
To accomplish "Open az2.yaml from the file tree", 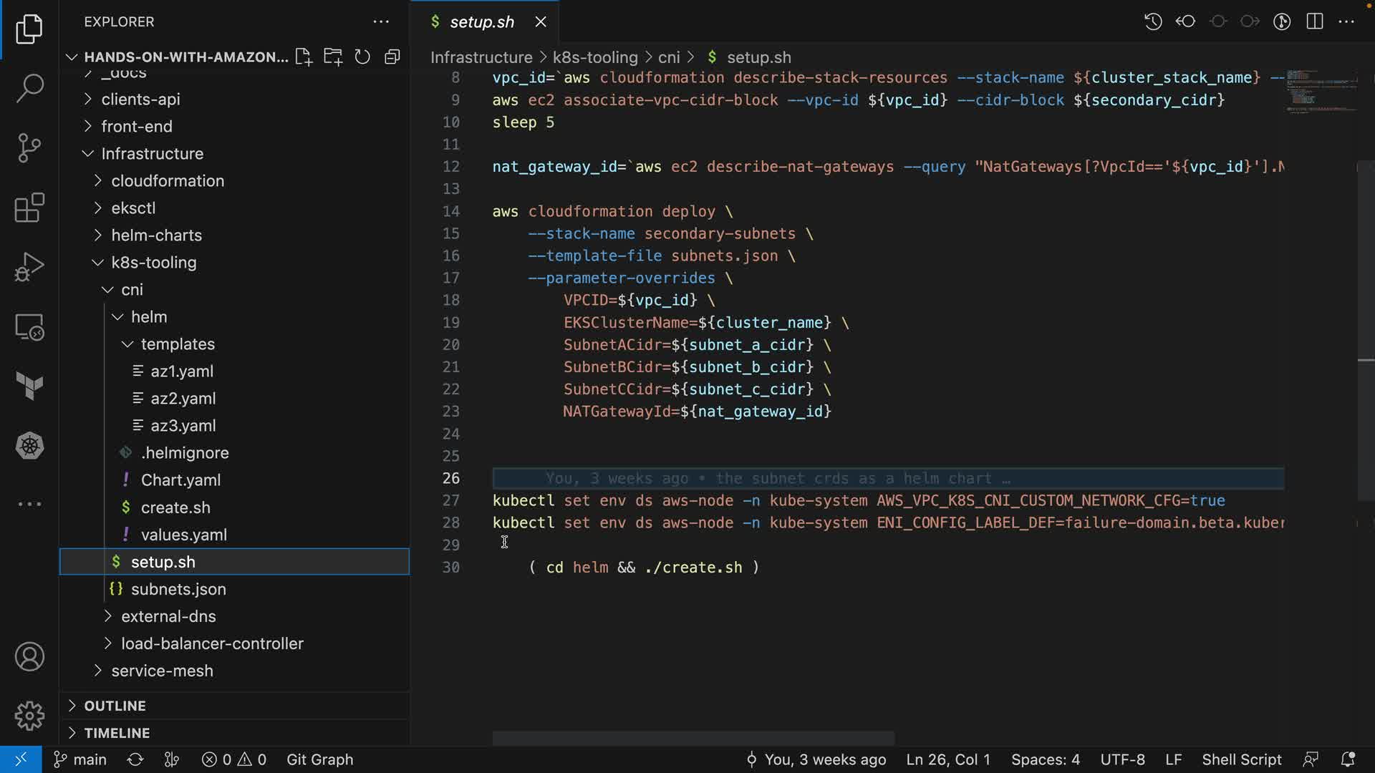I will [x=183, y=399].
